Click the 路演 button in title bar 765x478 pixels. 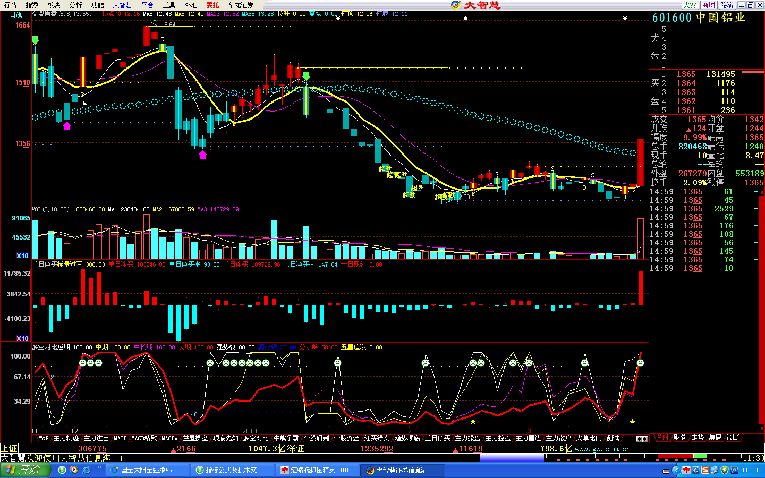(x=727, y=5)
